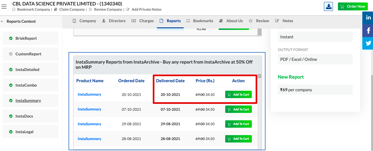
Task: Click the Price (Rs.) column header
Action: (205, 81)
